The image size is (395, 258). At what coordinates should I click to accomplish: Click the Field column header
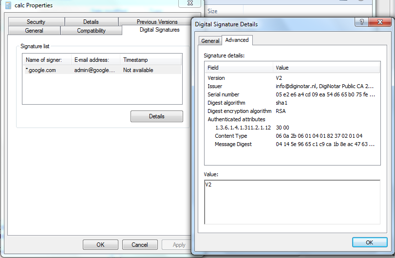pyautogui.click(x=239, y=68)
